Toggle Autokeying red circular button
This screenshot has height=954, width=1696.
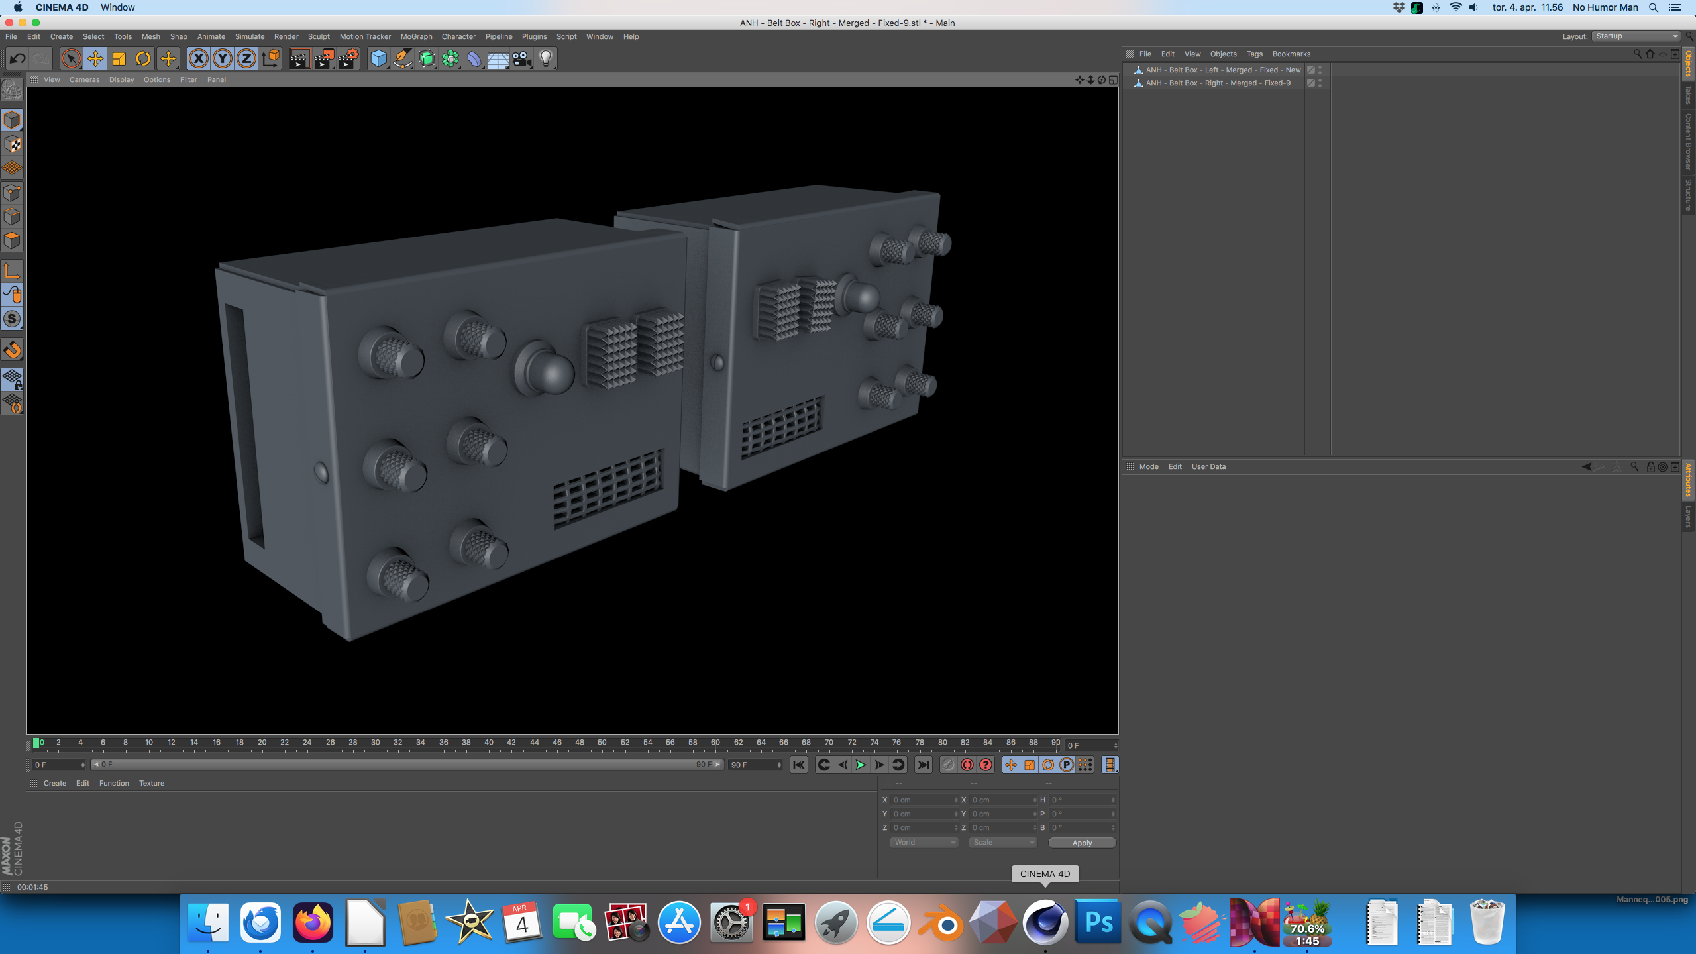tap(967, 765)
